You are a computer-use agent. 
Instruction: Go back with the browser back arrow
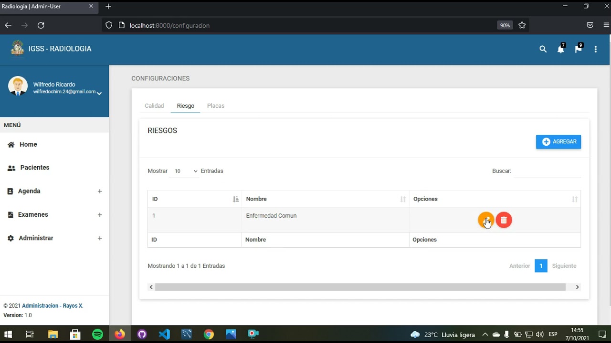coord(8,25)
